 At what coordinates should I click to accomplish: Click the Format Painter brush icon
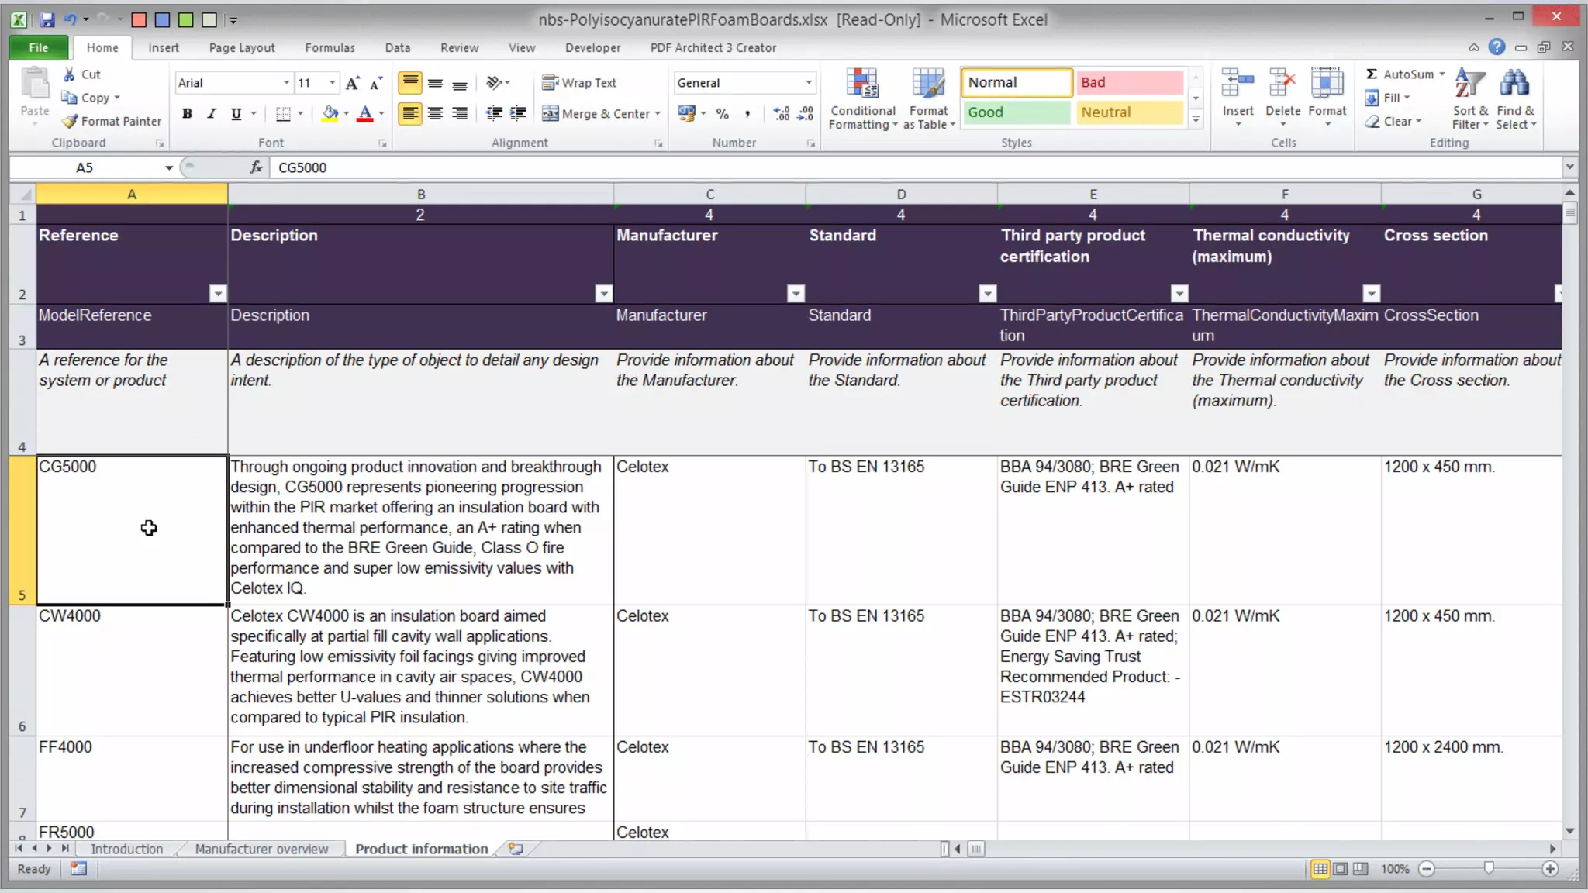point(71,122)
